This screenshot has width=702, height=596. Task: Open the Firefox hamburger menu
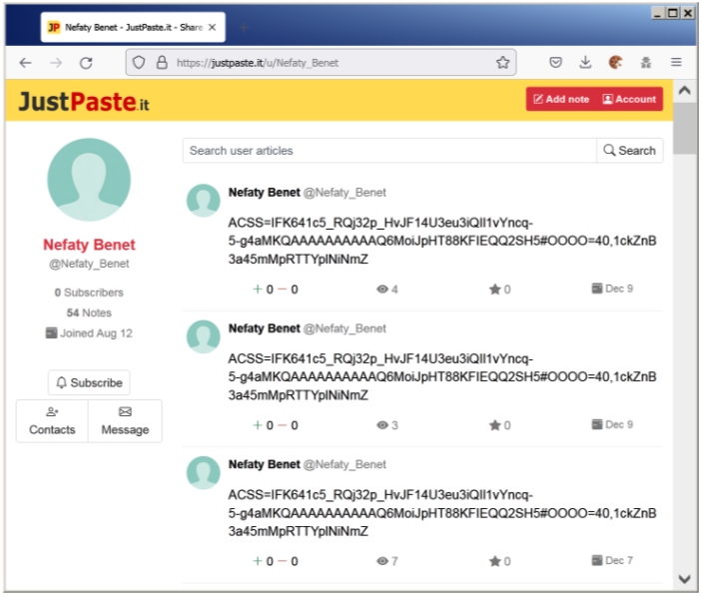676,62
